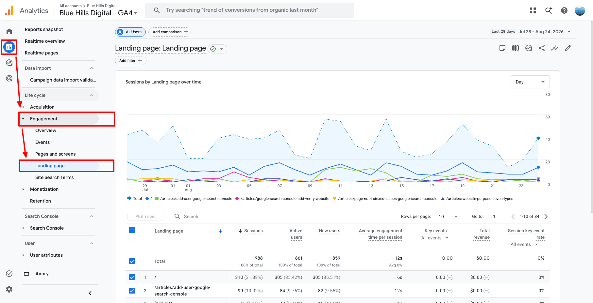Open the Advertising icon in left rail
The width and height of the screenshot is (593, 303).
click(x=9, y=78)
